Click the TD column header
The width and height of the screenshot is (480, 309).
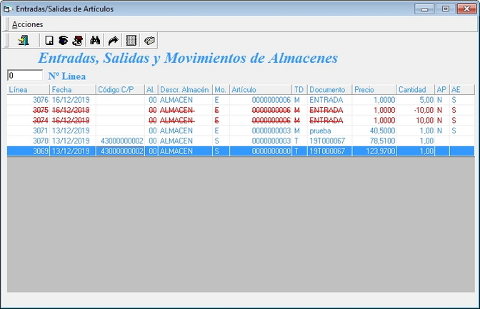(299, 90)
